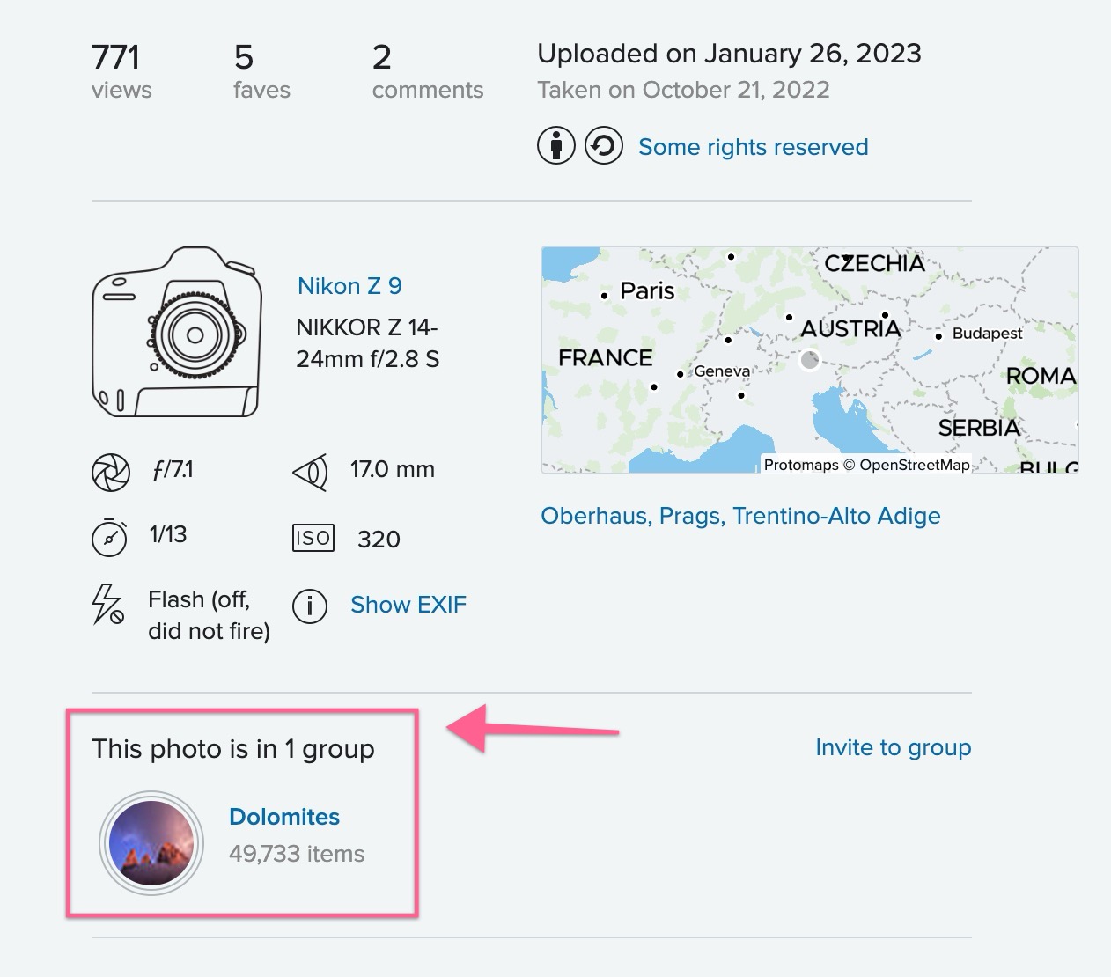
Task: Click the 5 faves count
Action: click(x=261, y=70)
